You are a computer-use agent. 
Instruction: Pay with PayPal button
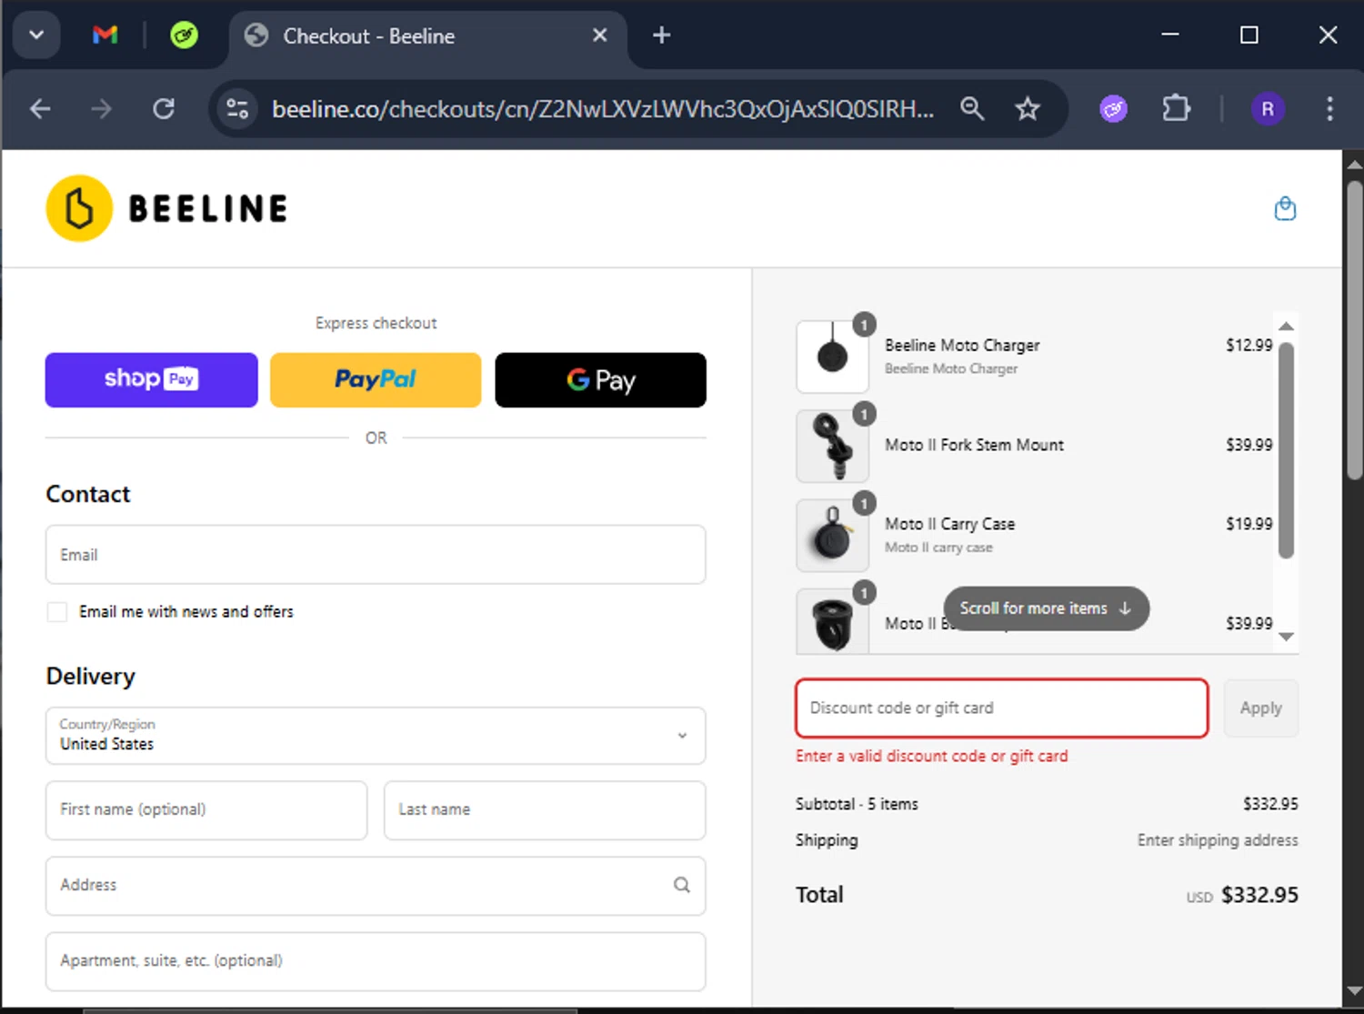tap(376, 380)
